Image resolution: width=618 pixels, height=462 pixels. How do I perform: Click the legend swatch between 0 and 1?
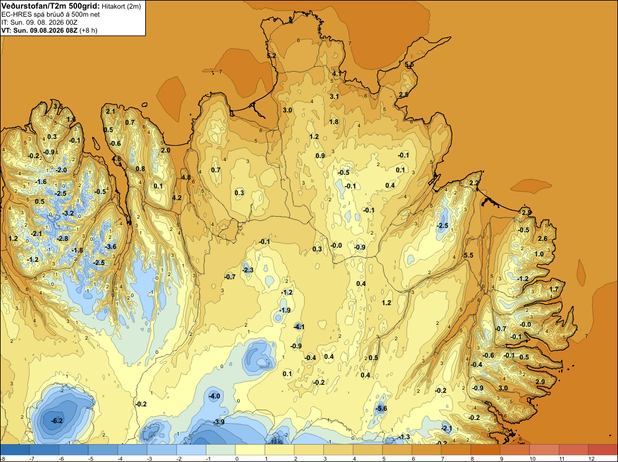click(250, 450)
